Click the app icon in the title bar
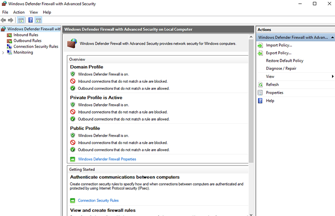 click(4, 4)
